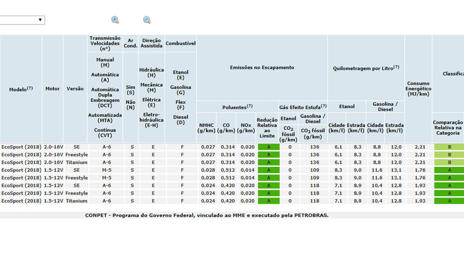Image resolution: width=464 pixels, height=261 pixels.
Task: Click 1,93 energy value in 1.5-12V Titanium row
Action: coord(420,201)
